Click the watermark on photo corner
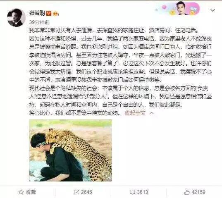 pos(109,179)
